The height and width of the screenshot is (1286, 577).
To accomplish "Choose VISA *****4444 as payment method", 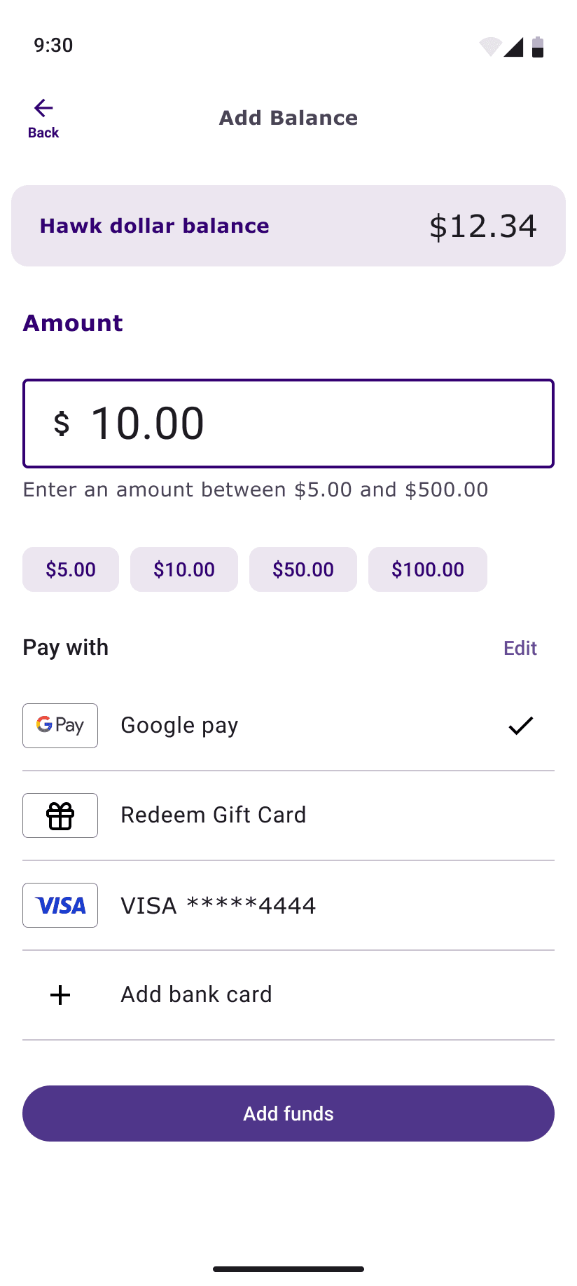I will pyautogui.click(x=218, y=905).
